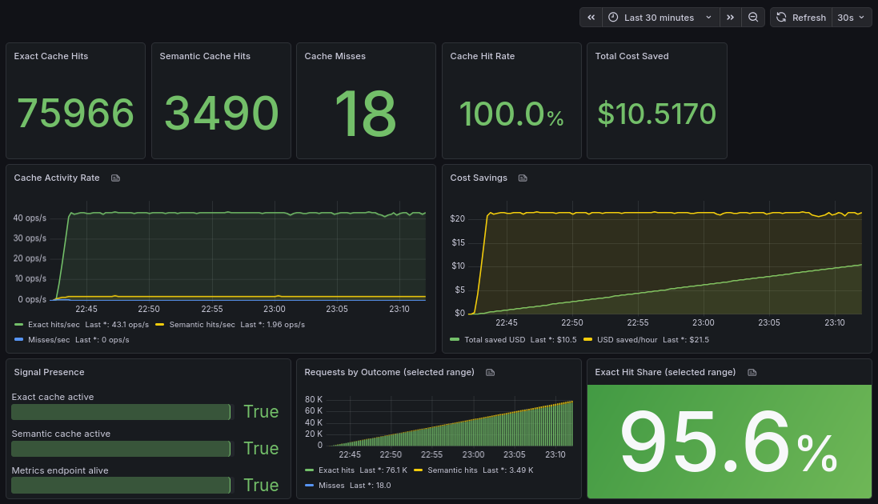Shift time range back with the double-left arrows
The image size is (878, 504).
click(x=591, y=17)
